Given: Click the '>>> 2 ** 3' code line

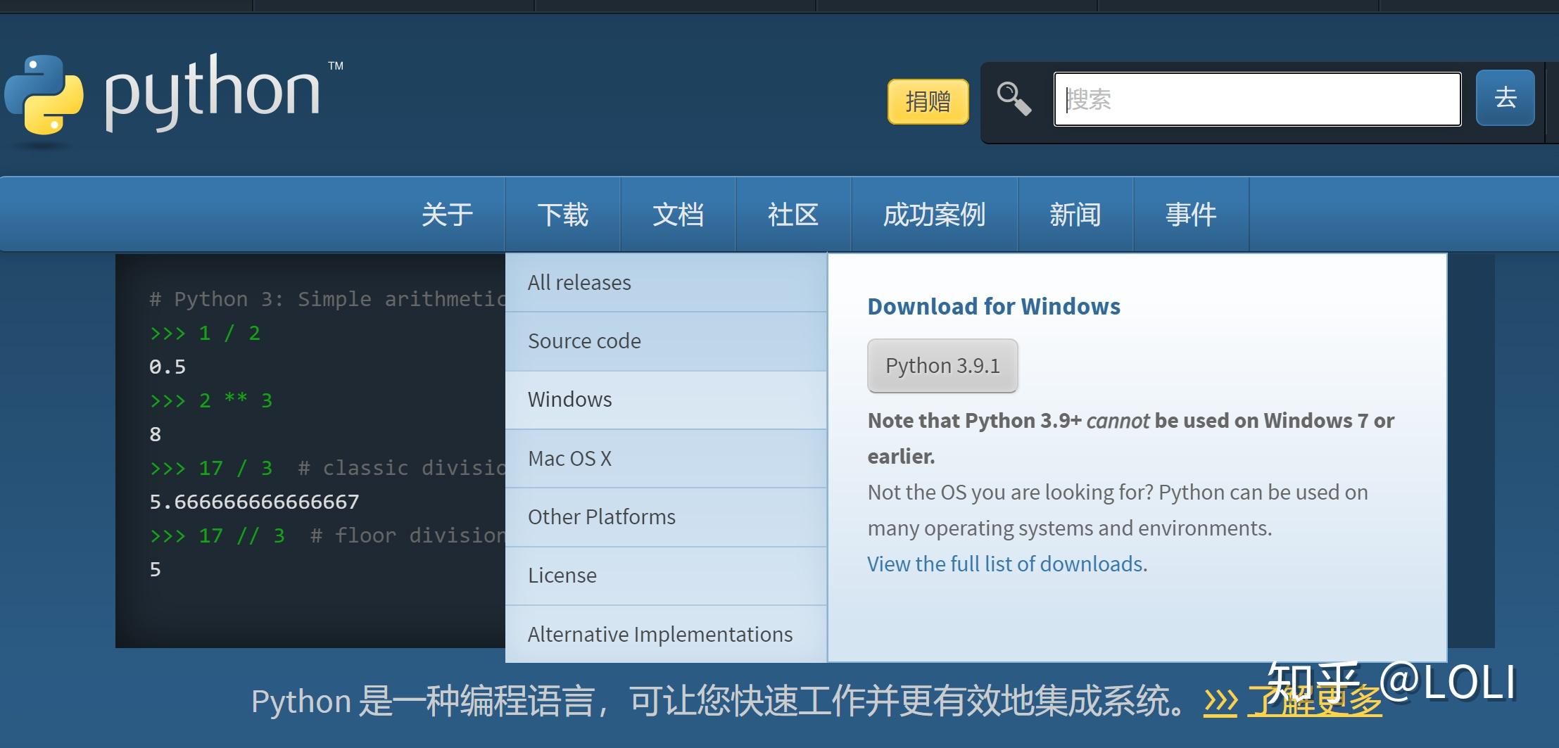Looking at the screenshot, I should (211, 400).
